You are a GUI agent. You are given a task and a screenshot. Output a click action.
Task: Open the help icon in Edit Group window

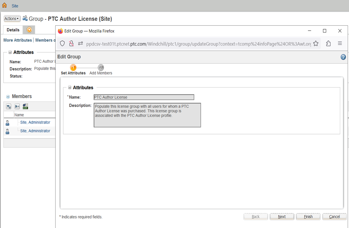click(x=343, y=57)
